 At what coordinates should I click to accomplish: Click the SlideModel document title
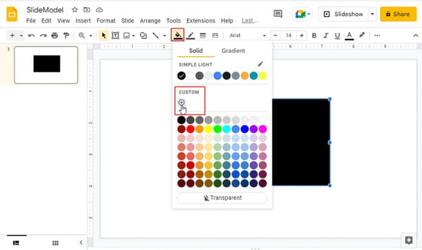[x=45, y=10]
